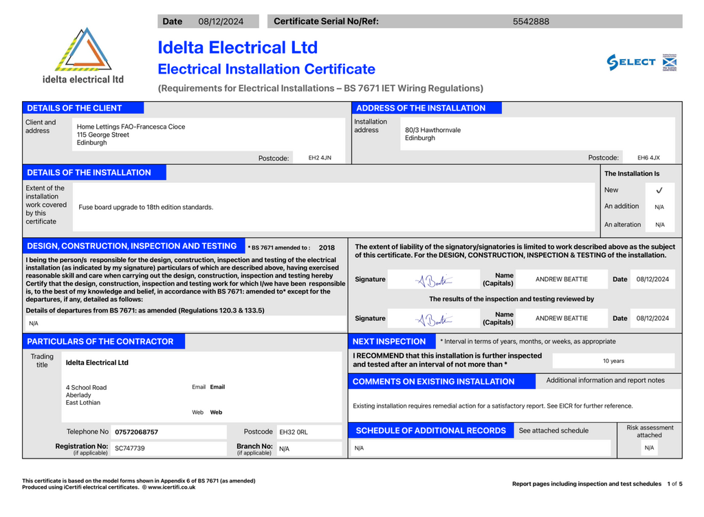704x517 pixels.
Task: Click the PARTICULARS OF THE CONTRACTOR header
Action: click(104, 342)
